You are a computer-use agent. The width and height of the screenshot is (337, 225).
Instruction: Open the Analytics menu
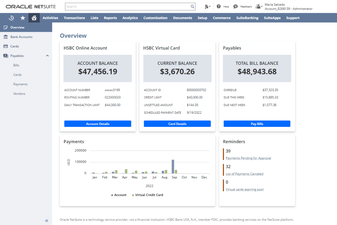click(x=130, y=18)
